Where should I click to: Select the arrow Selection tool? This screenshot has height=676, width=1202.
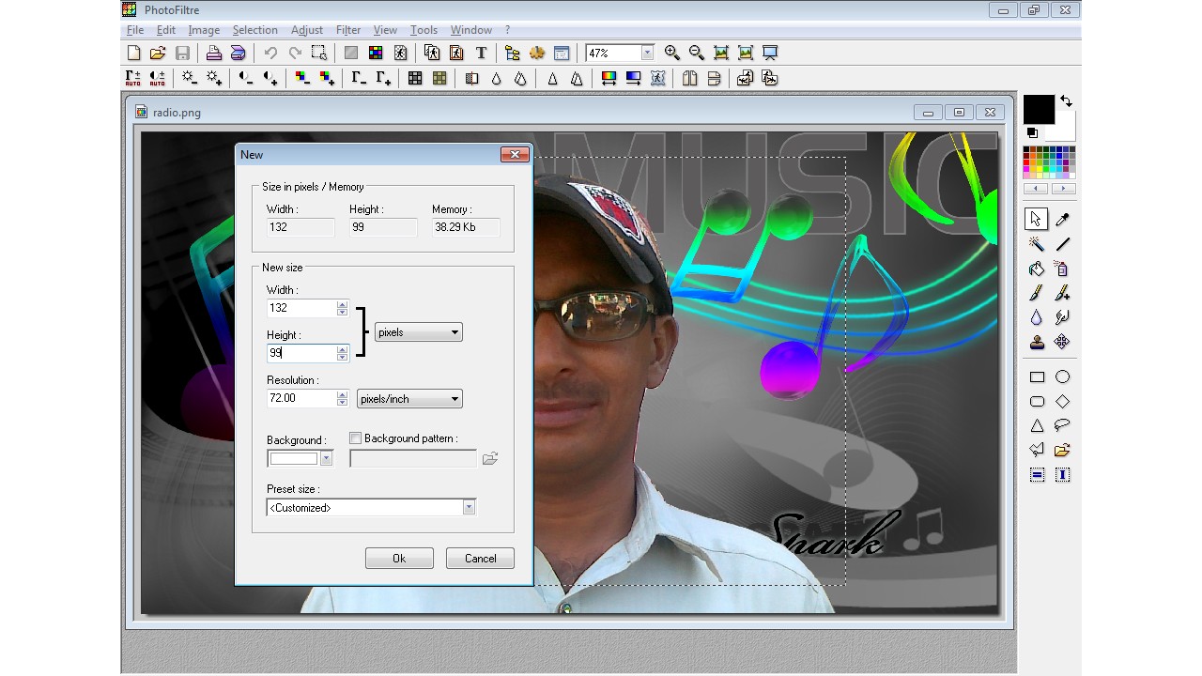click(1037, 219)
